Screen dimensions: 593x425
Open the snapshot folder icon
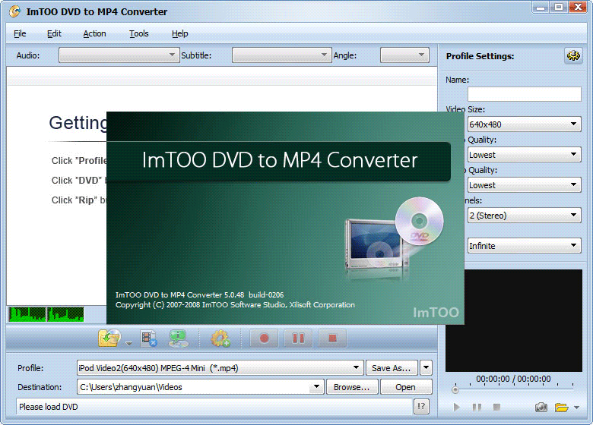pyautogui.click(x=562, y=408)
